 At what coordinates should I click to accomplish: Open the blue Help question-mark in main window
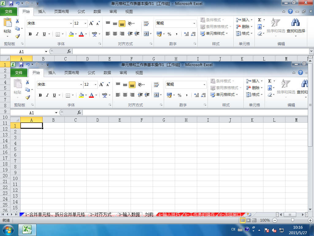pyautogui.click(x=290, y=11)
